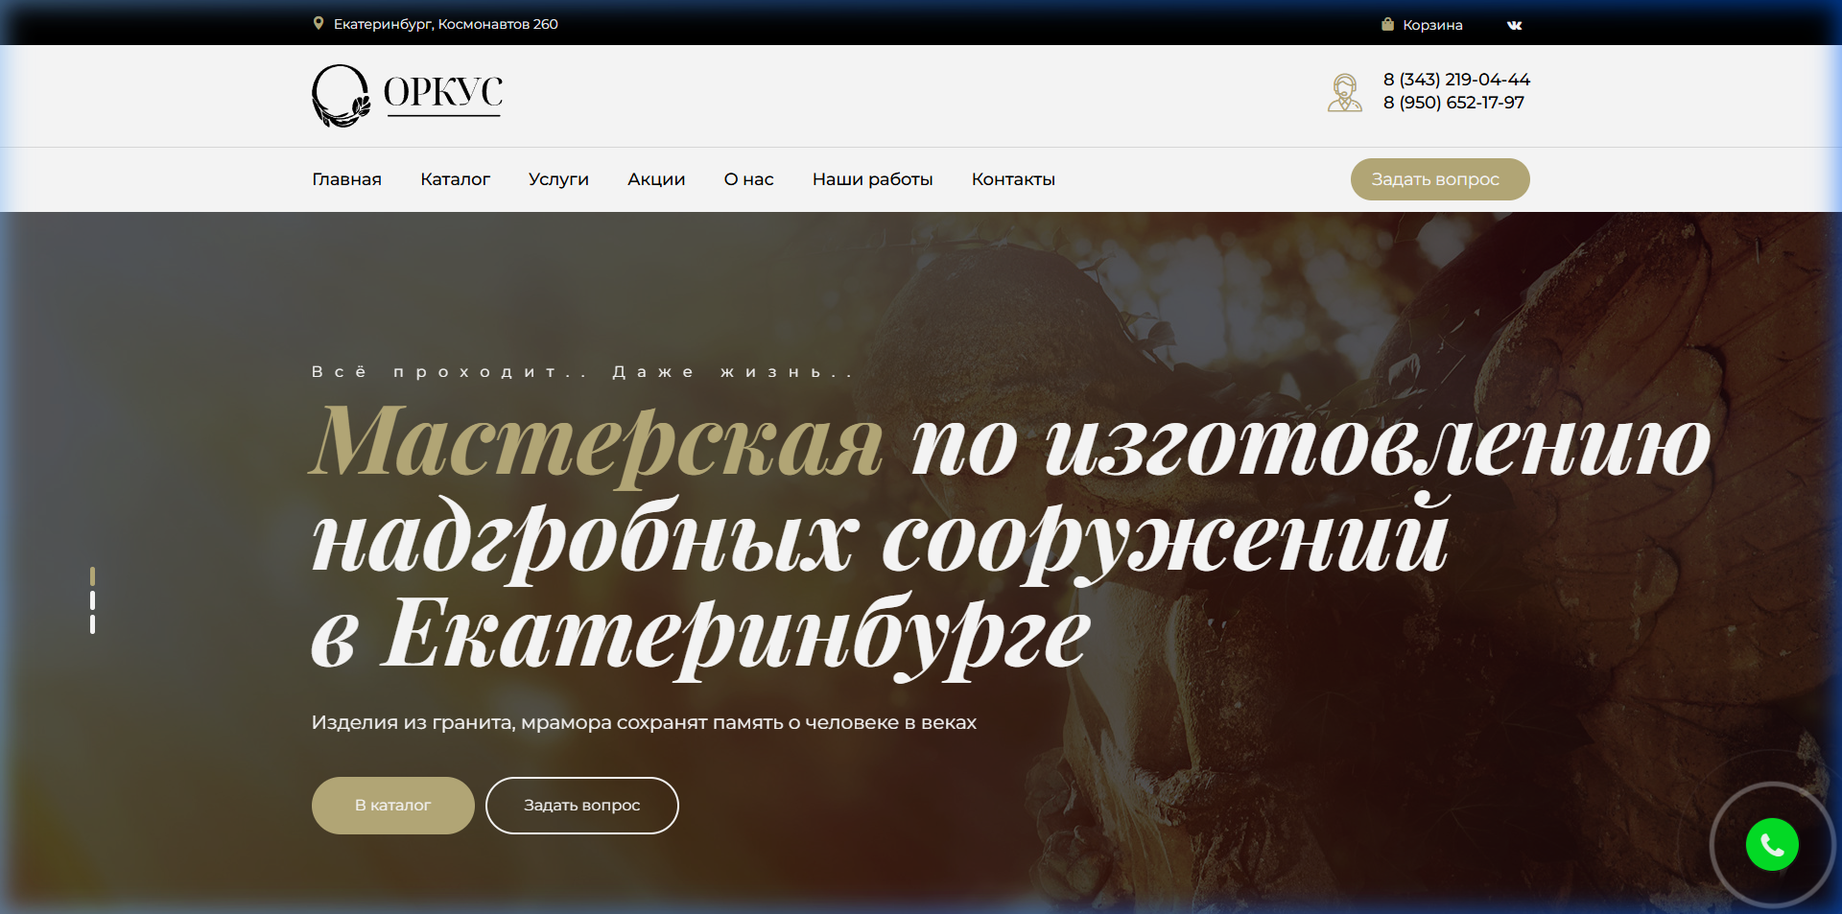
Task: Open the Услуги menu item
Action: point(558,179)
